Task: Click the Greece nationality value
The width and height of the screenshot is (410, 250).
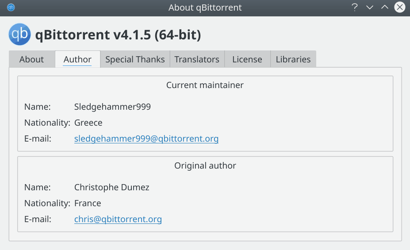Action: tap(88, 123)
